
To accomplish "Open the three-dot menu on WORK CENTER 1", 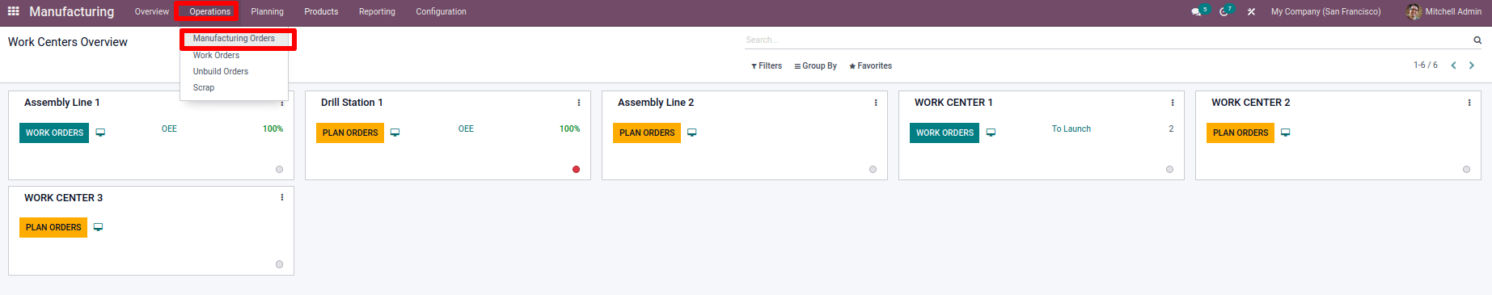I will pyautogui.click(x=1173, y=103).
